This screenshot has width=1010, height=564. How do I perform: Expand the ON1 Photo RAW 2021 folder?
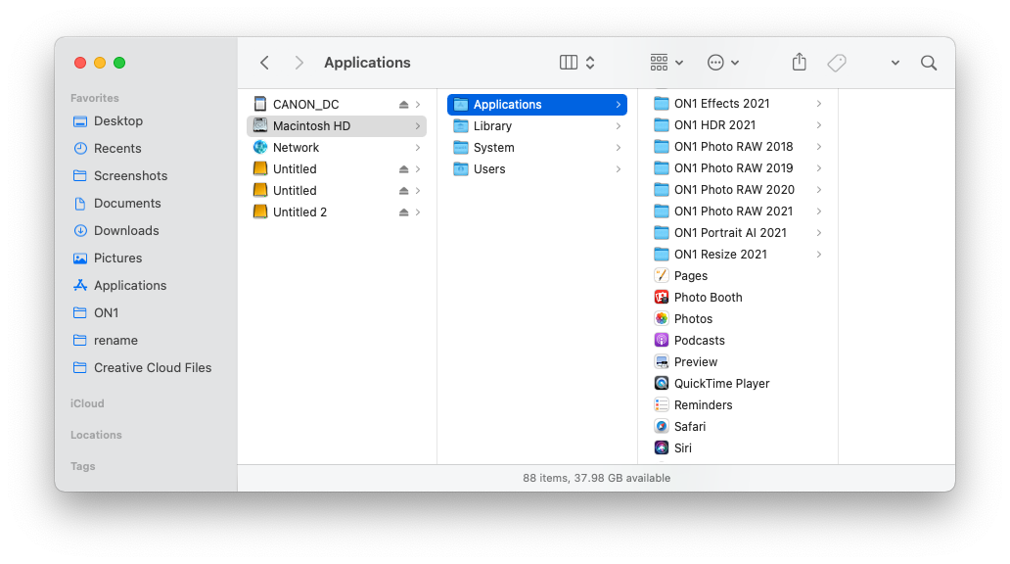[x=818, y=211]
